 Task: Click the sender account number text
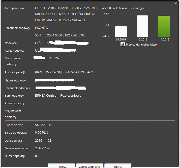coord(60,35)
